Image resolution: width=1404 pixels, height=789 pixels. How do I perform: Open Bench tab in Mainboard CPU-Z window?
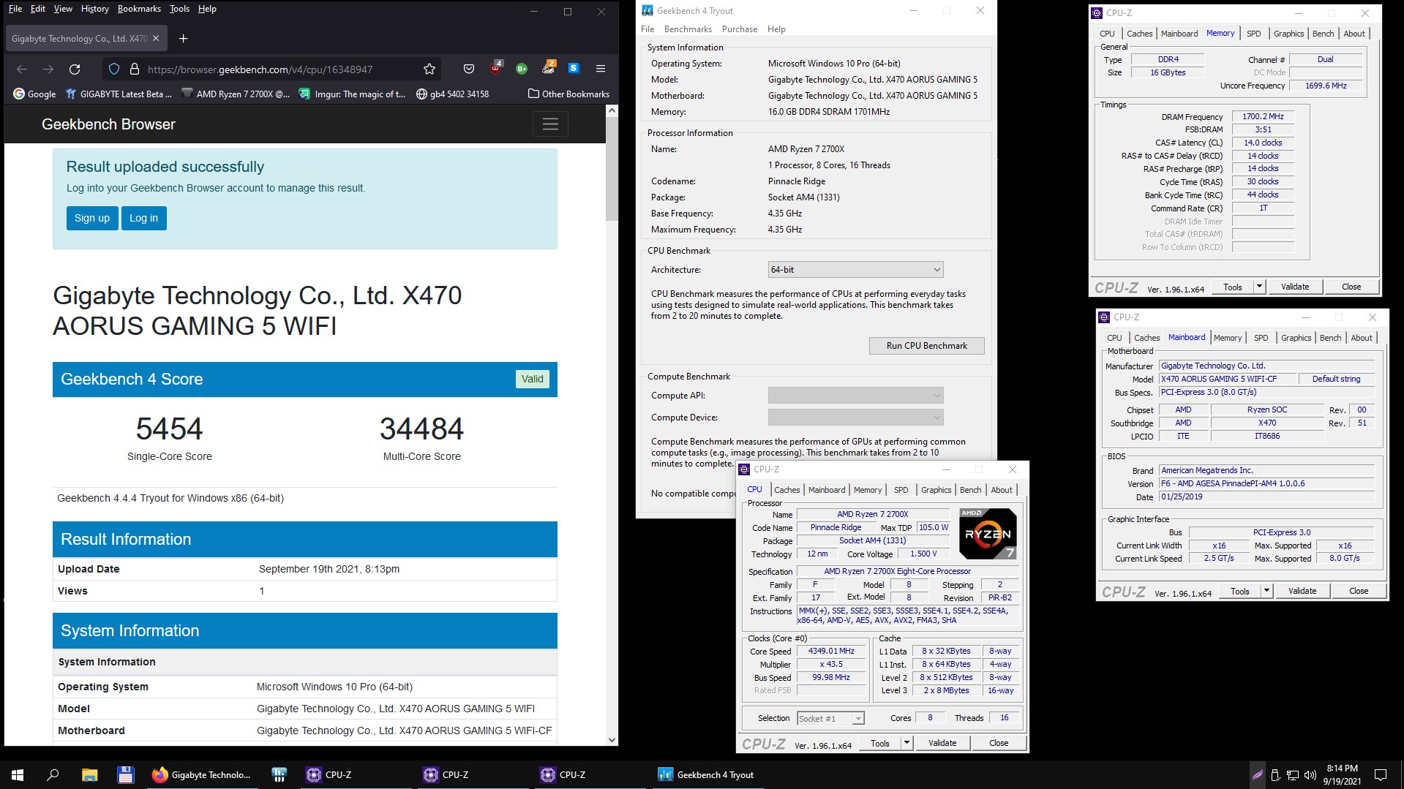click(x=1330, y=338)
